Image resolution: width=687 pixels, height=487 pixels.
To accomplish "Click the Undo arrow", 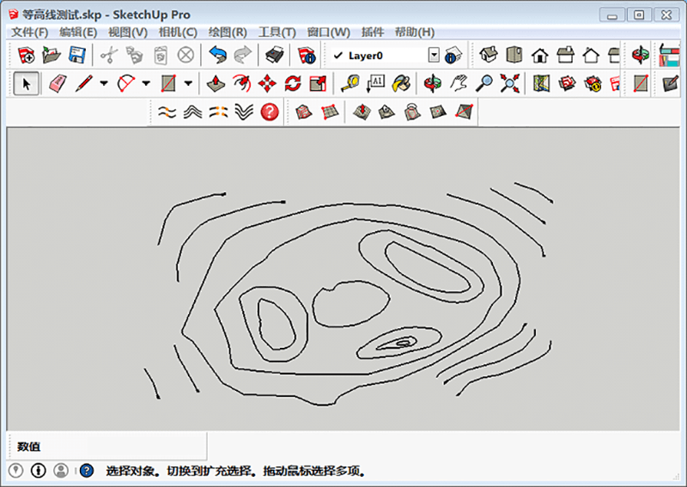I will 217,55.
